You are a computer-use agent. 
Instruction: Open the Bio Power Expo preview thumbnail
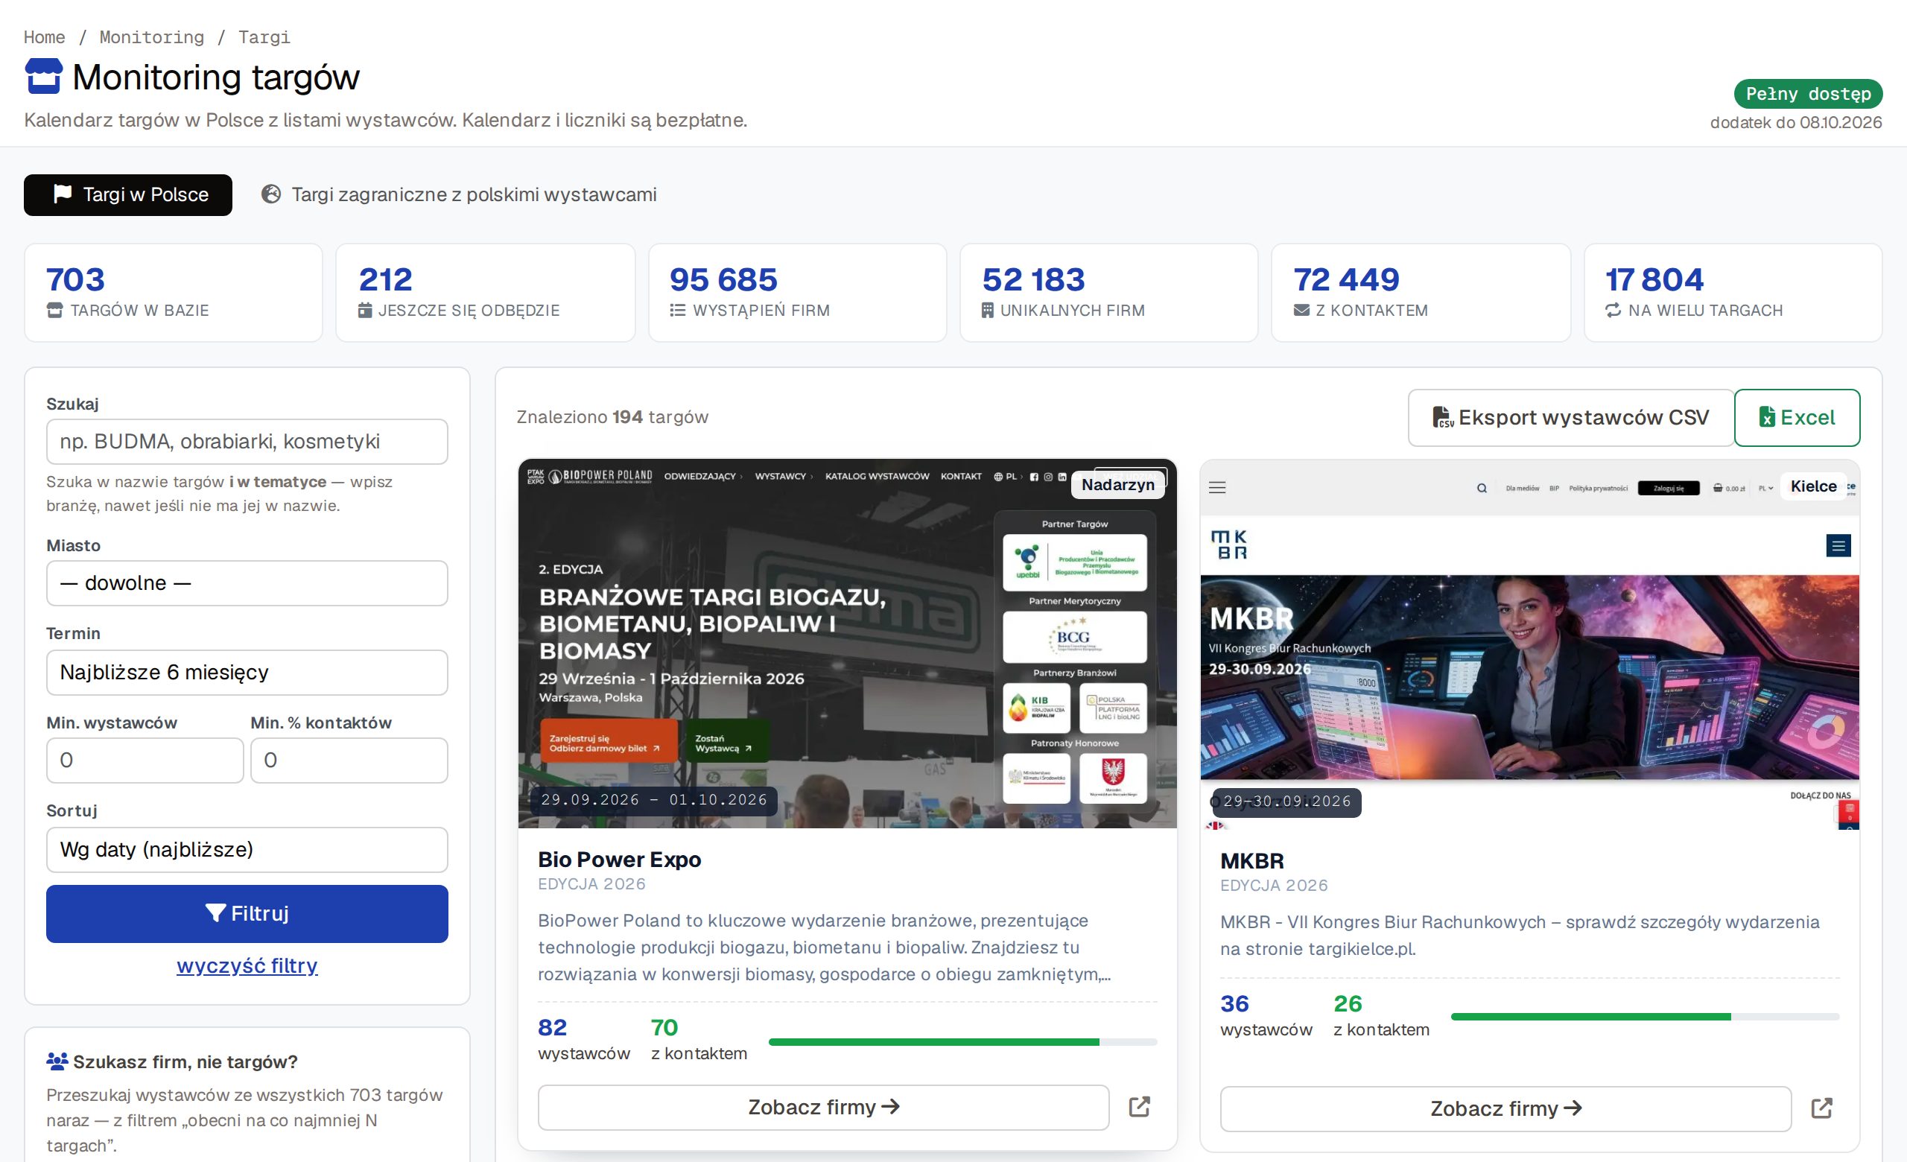pos(848,644)
